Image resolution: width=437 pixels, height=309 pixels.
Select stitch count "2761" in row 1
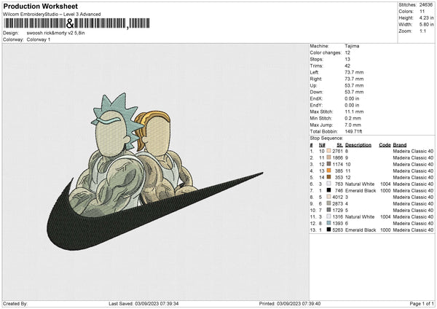coord(337,151)
